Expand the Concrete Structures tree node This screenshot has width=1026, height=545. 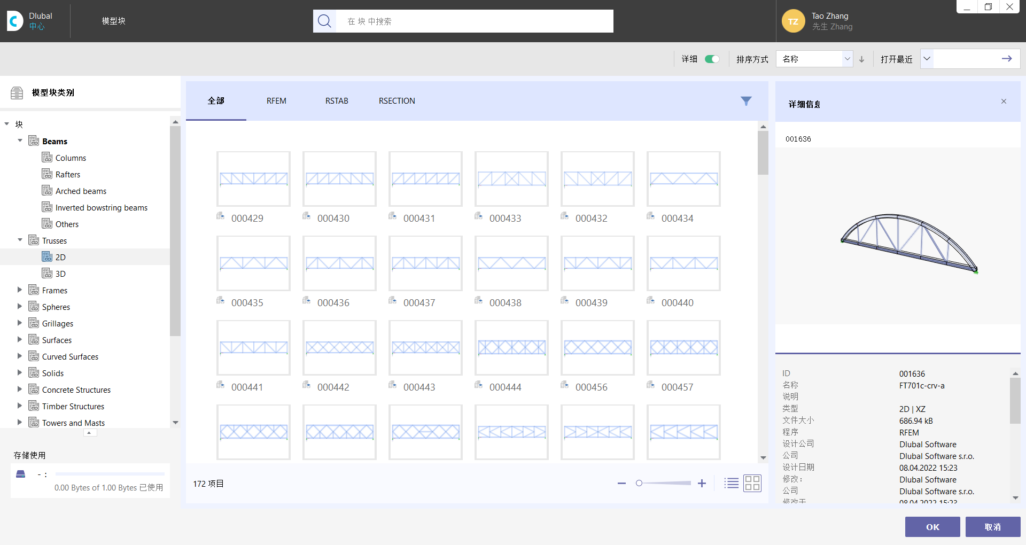(x=20, y=390)
